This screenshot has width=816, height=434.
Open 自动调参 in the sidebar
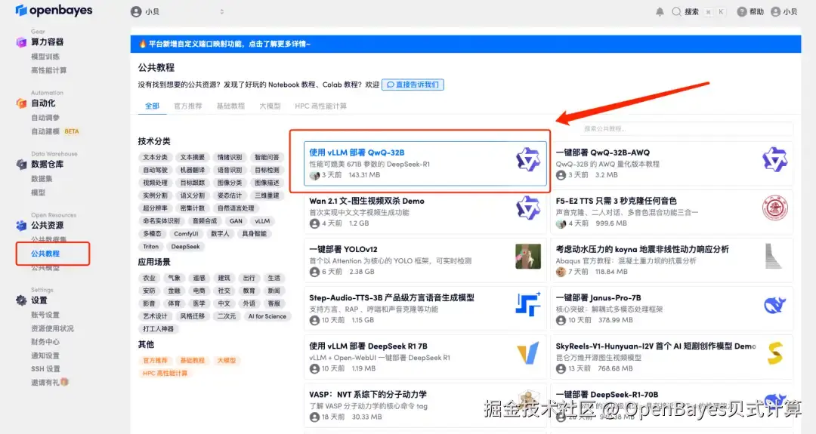pos(45,118)
